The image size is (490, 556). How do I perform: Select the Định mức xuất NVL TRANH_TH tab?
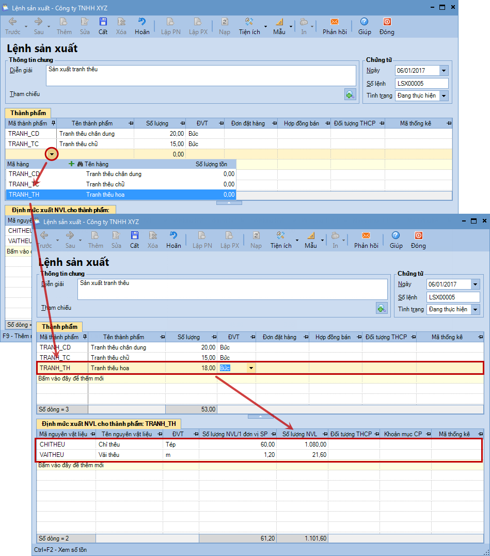pyautogui.click(x=108, y=424)
